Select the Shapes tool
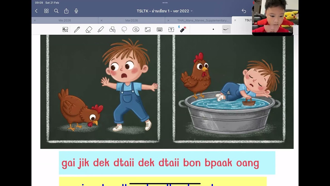Image resolution: width=330 pixels, height=186 pixels. pos(112,29)
